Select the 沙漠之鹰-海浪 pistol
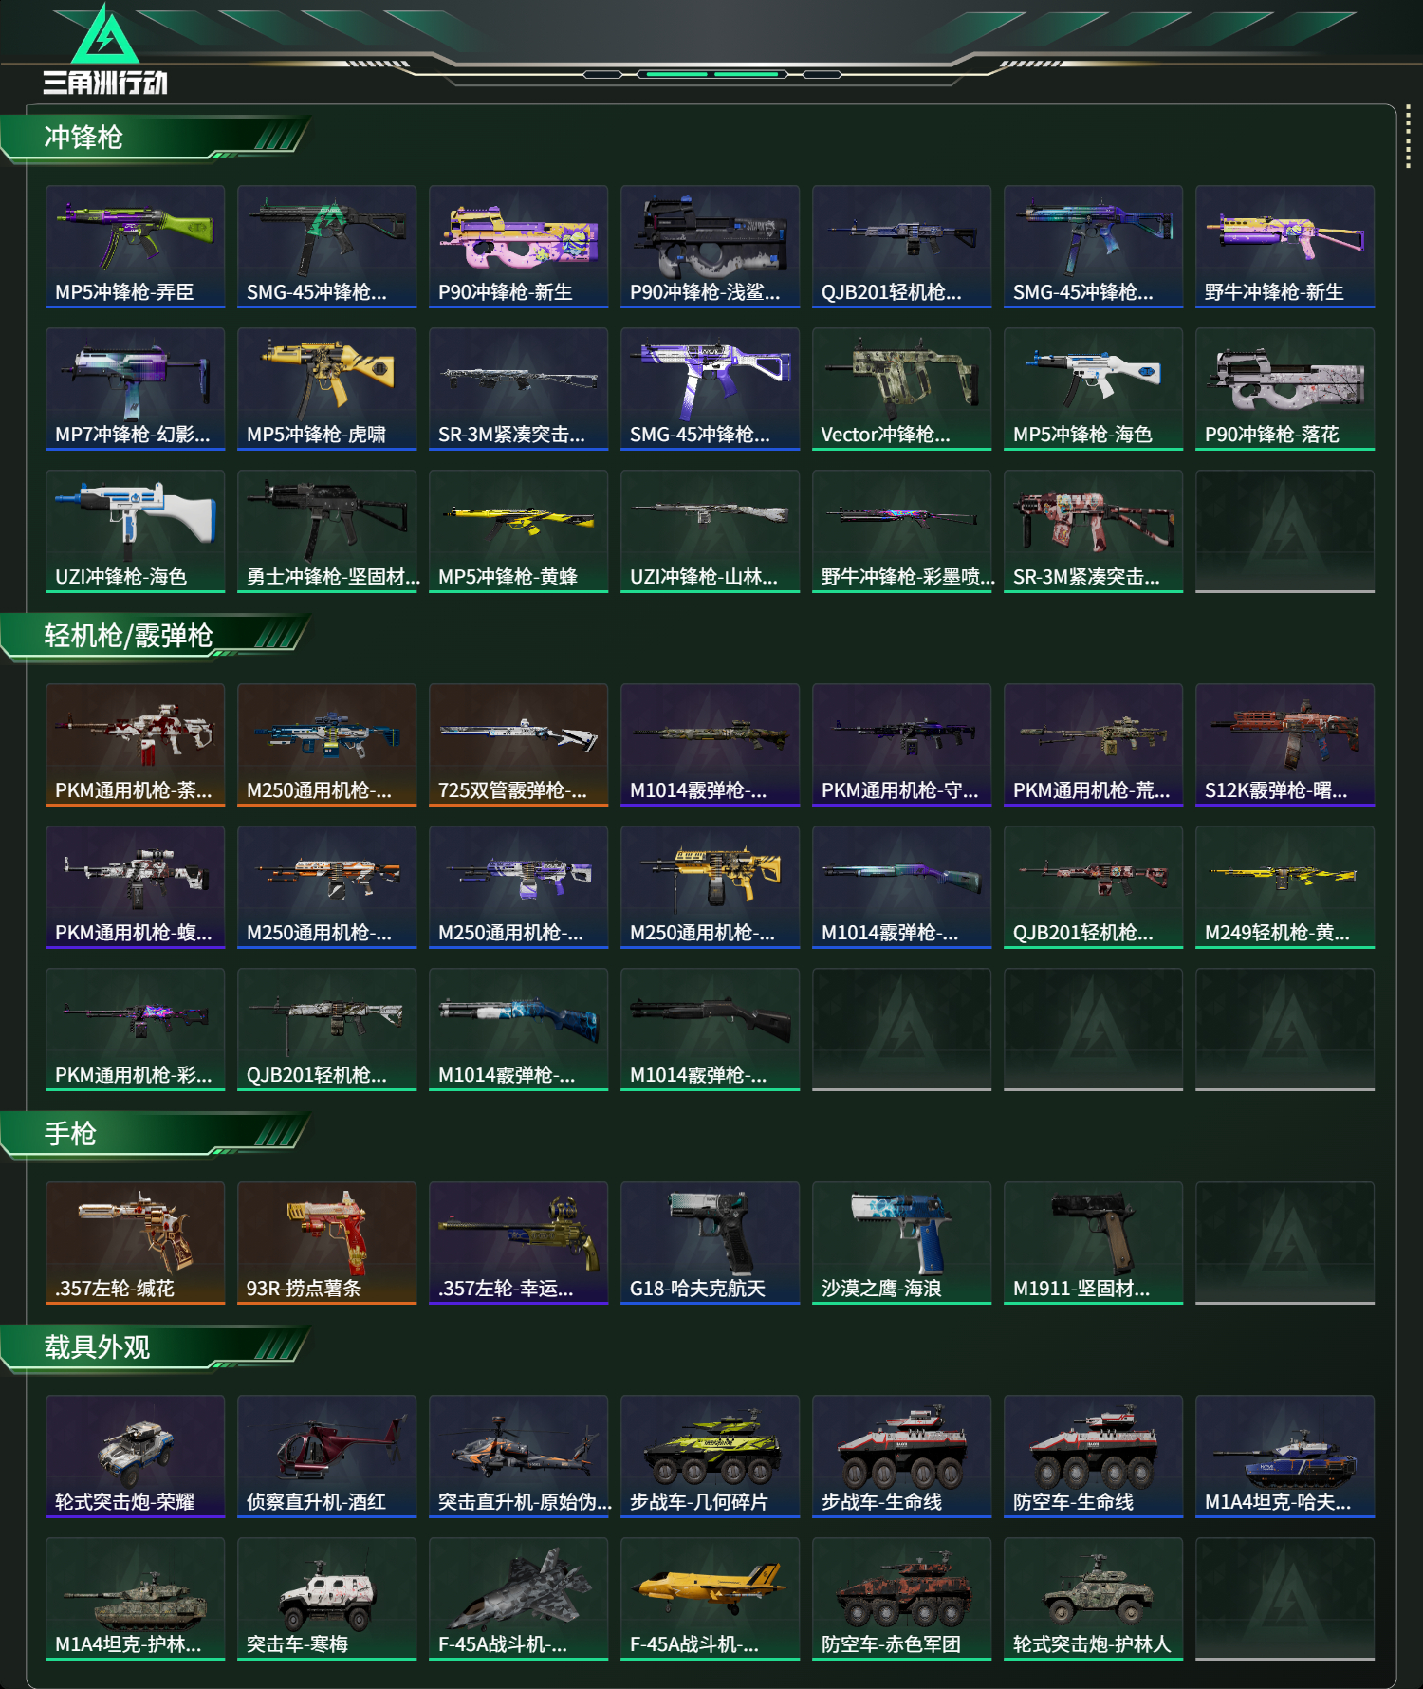Image resolution: width=1423 pixels, height=1689 pixels. (902, 1243)
